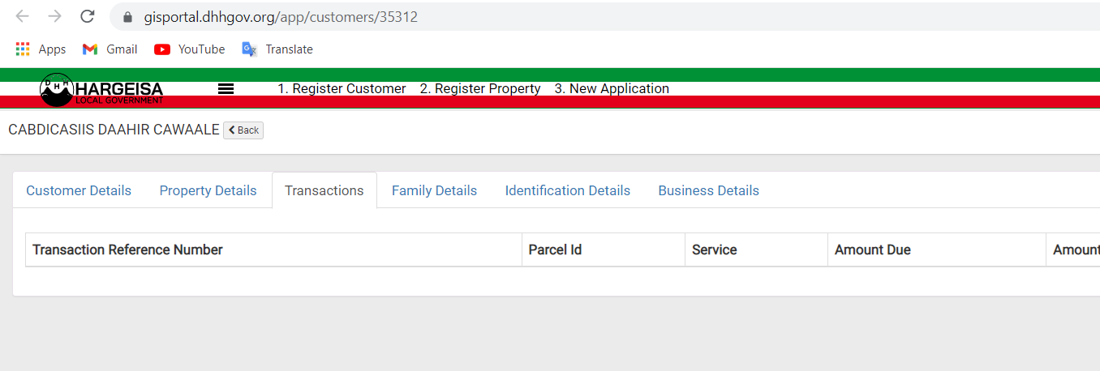
Task: Open the hamburger menu icon
Action: click(226, 89)
